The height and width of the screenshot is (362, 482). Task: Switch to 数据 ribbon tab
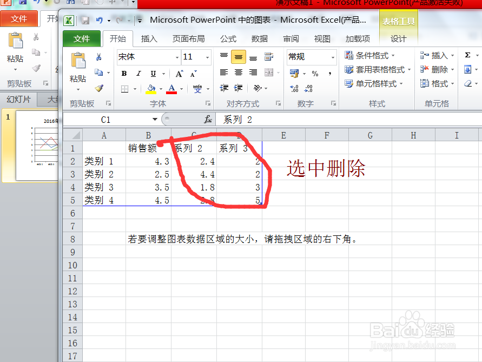point(260,39)
